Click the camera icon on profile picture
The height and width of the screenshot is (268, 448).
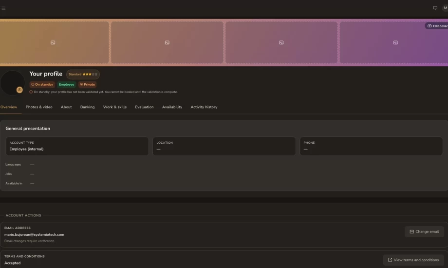(x=19, y=90)
